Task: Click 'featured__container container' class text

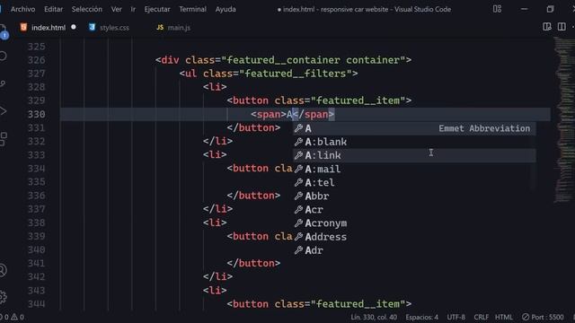Action: coord(314,60)
